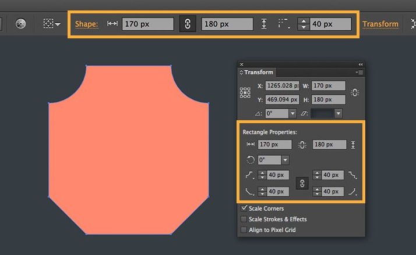416x255 pixels.
Task: Click the top-right corner radius stepper
Action: 317,175
